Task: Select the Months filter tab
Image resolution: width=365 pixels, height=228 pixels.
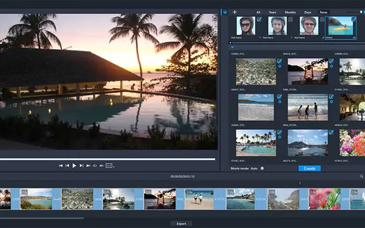Action: (x=290, y=12)
